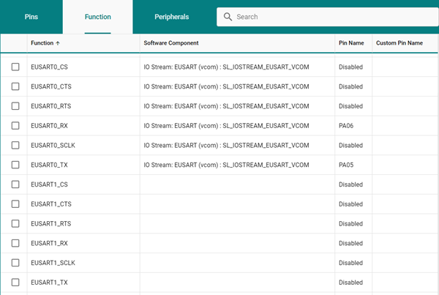Image resolution: width=439 pixels, height=295 pixels.
Task: Enable the EUSART0_TX row checkbox
Action: (15, 165)
